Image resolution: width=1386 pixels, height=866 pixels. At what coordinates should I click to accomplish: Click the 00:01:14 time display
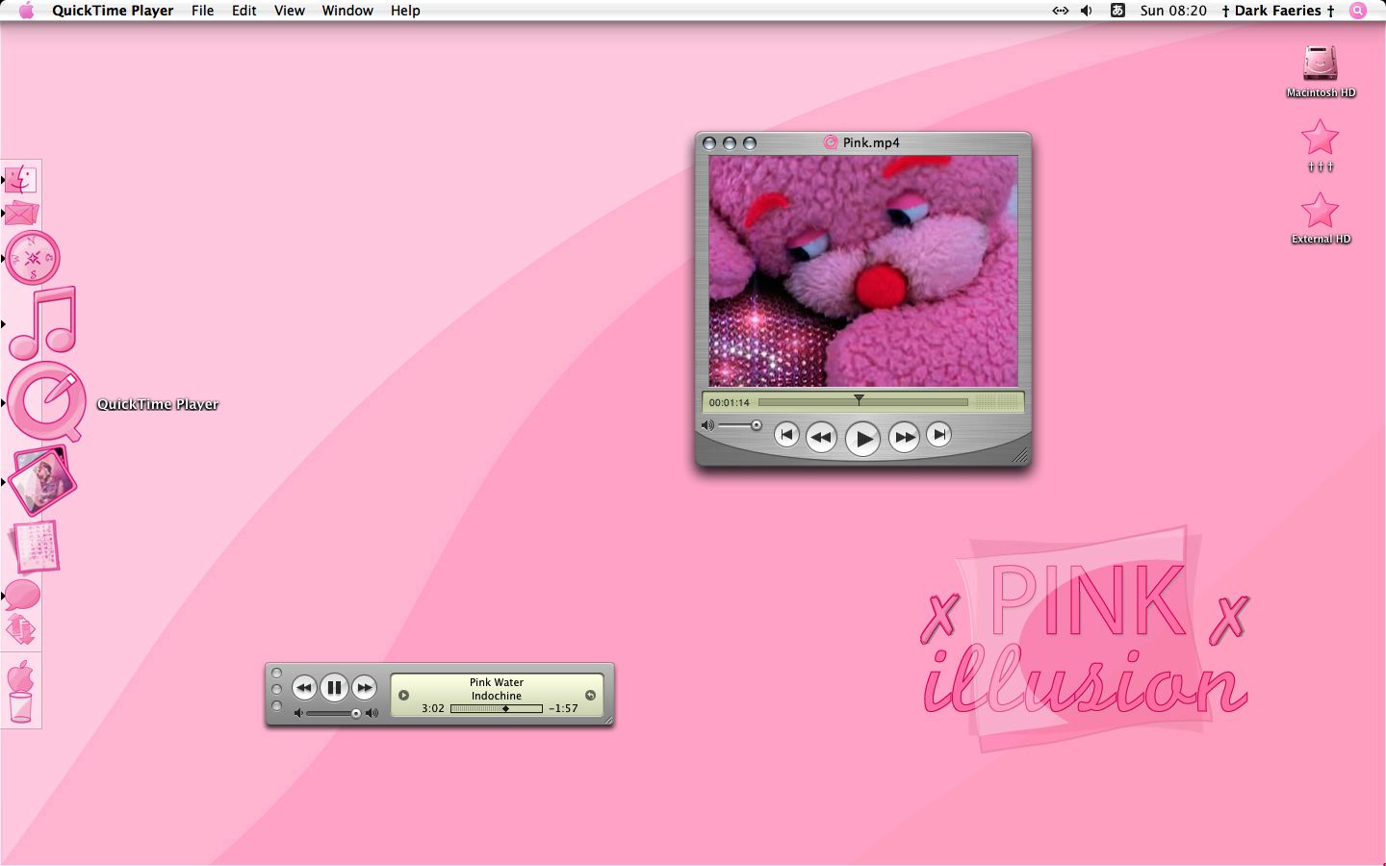tap(729, 402)
